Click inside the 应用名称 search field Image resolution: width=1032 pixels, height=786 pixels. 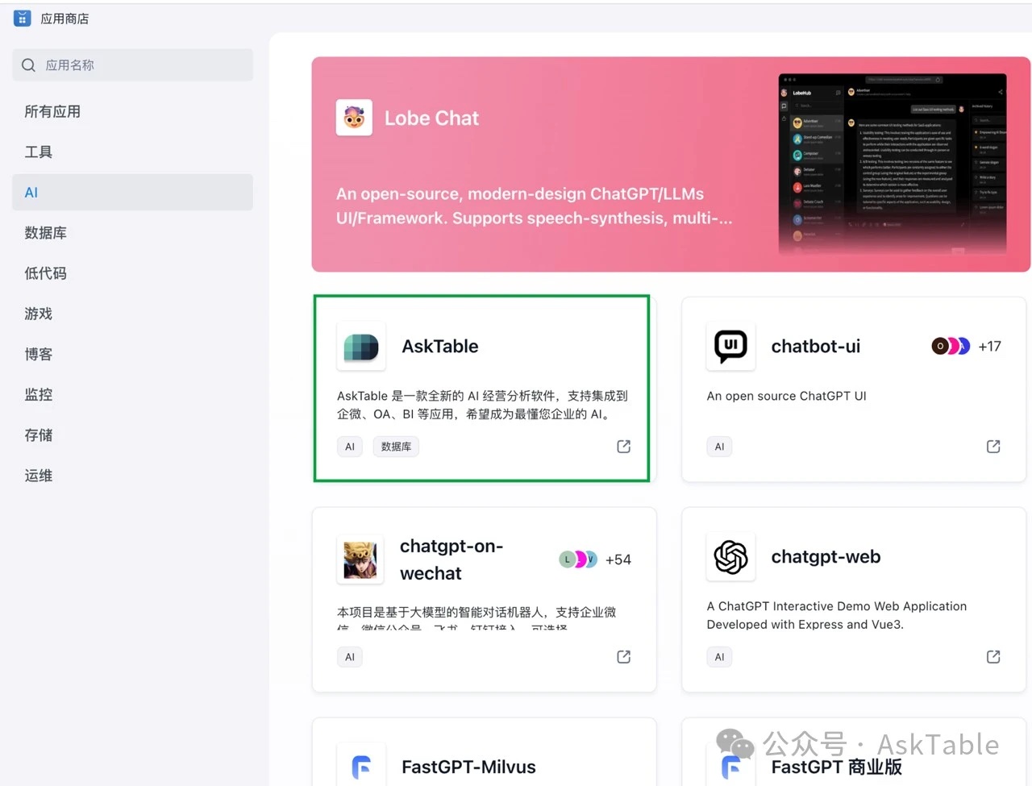[132, 64]
